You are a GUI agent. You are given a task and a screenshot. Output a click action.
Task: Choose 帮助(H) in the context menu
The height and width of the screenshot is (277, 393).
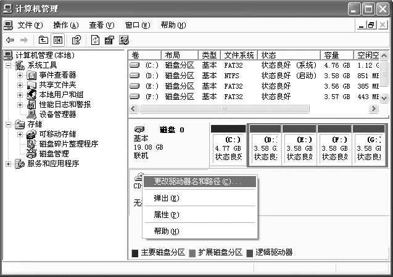click(199, 231)
